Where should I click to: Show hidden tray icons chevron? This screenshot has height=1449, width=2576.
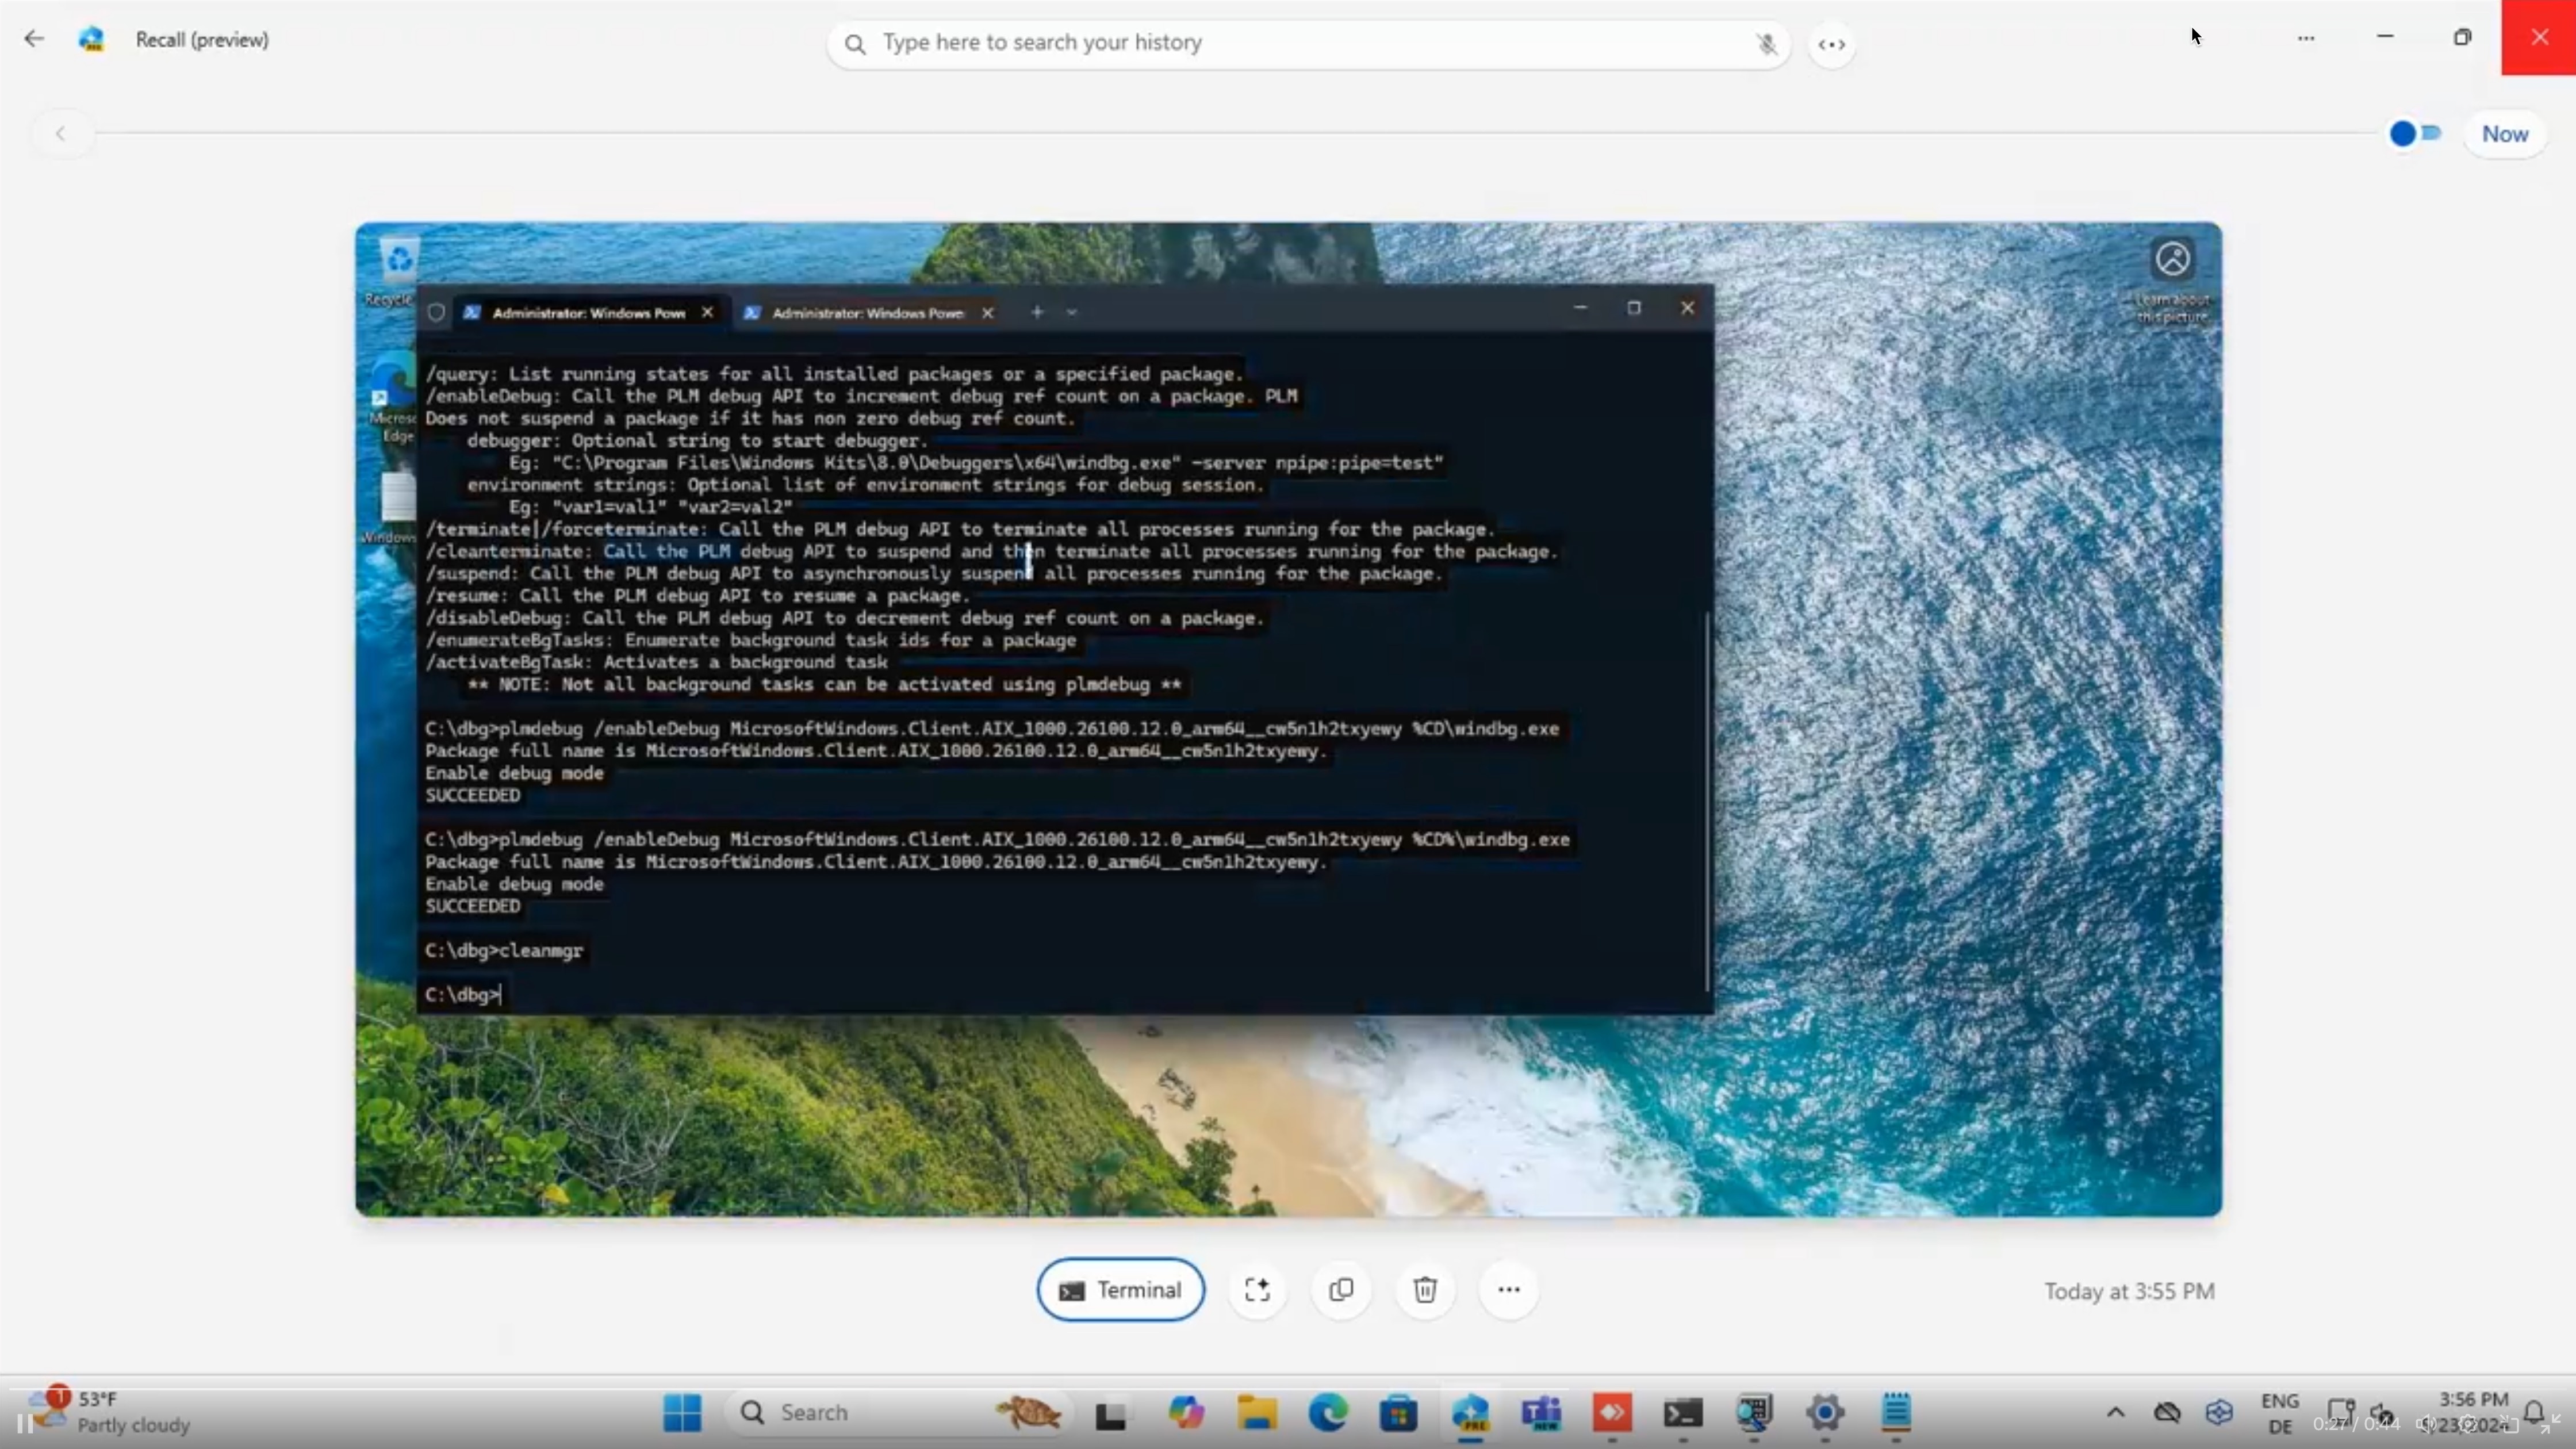[x=2115, y=1413]
